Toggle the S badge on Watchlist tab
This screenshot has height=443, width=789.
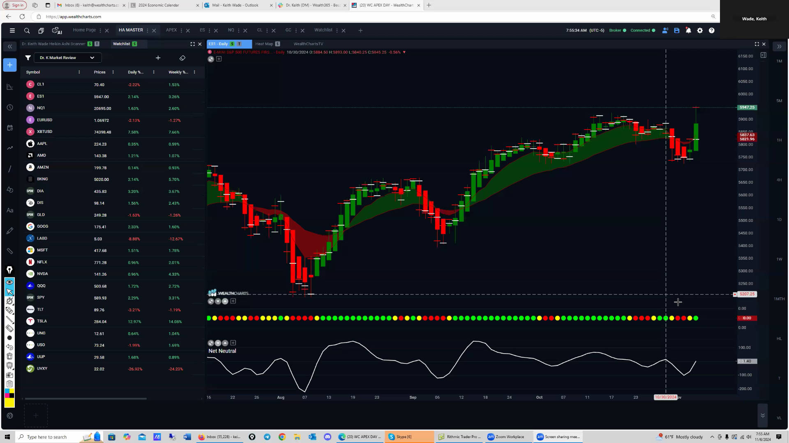(134, 44)
